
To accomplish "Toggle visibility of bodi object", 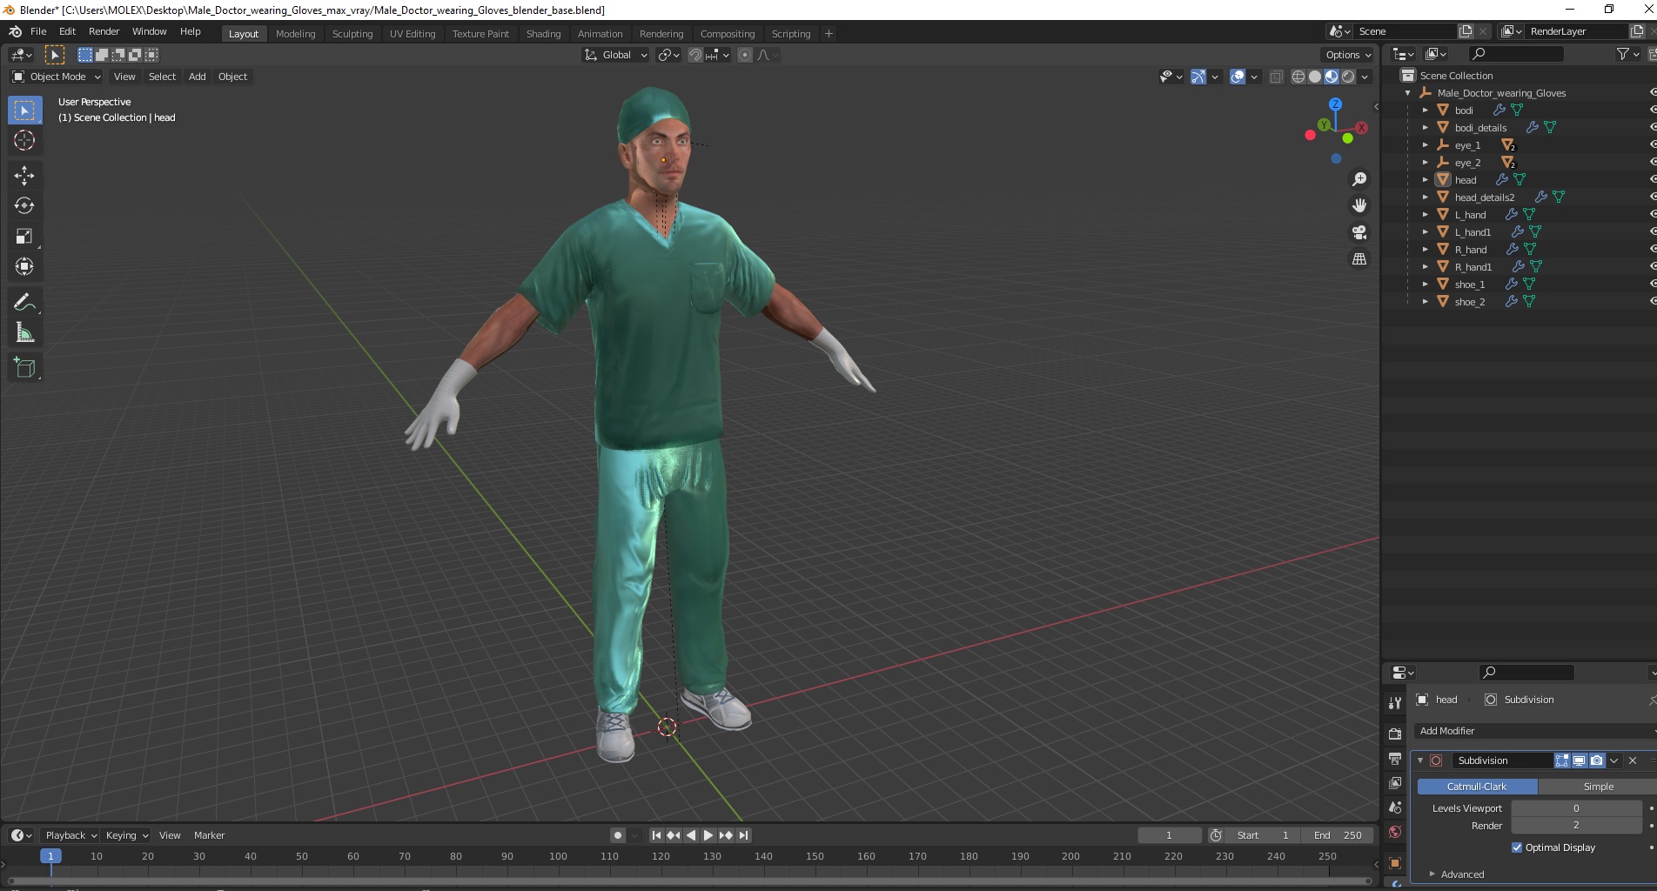I will click(x=1653, y=111).
